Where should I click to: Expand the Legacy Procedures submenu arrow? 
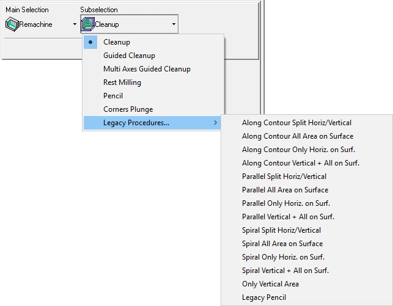(215, 123)
